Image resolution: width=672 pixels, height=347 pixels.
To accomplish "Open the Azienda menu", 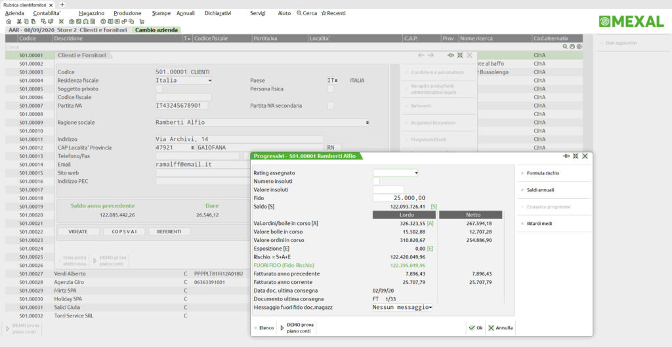I will [14, 13].
